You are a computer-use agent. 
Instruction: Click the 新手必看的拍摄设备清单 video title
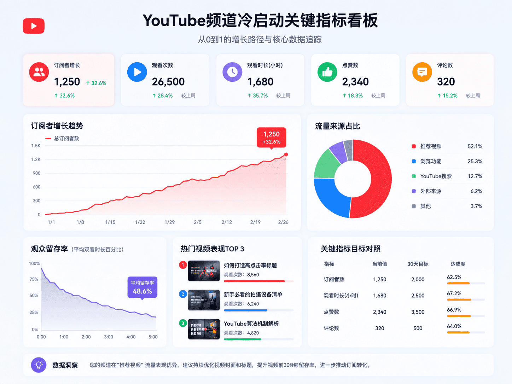253,295
